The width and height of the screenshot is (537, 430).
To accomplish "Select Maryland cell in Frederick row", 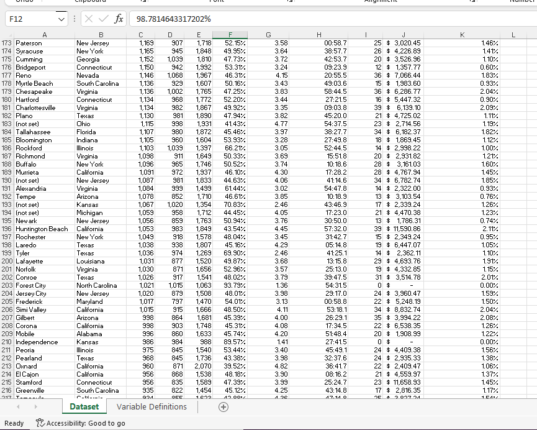I will (101, 302).
